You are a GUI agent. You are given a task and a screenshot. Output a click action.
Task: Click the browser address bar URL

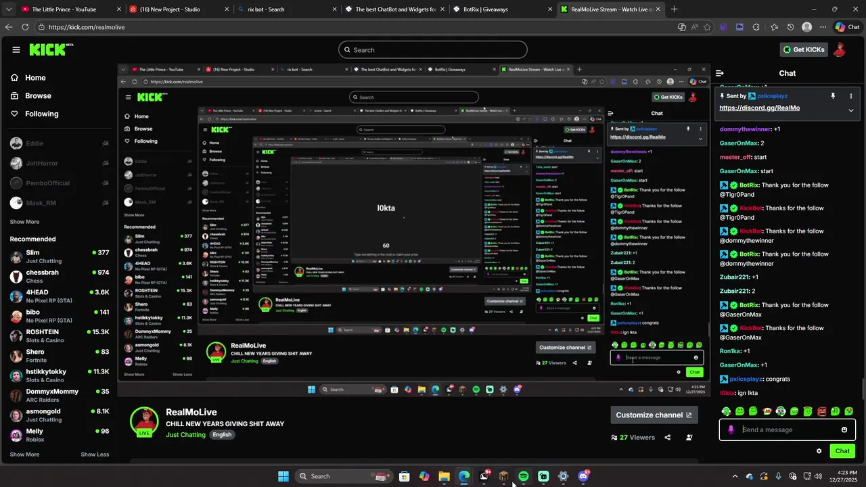coord(87,27)
